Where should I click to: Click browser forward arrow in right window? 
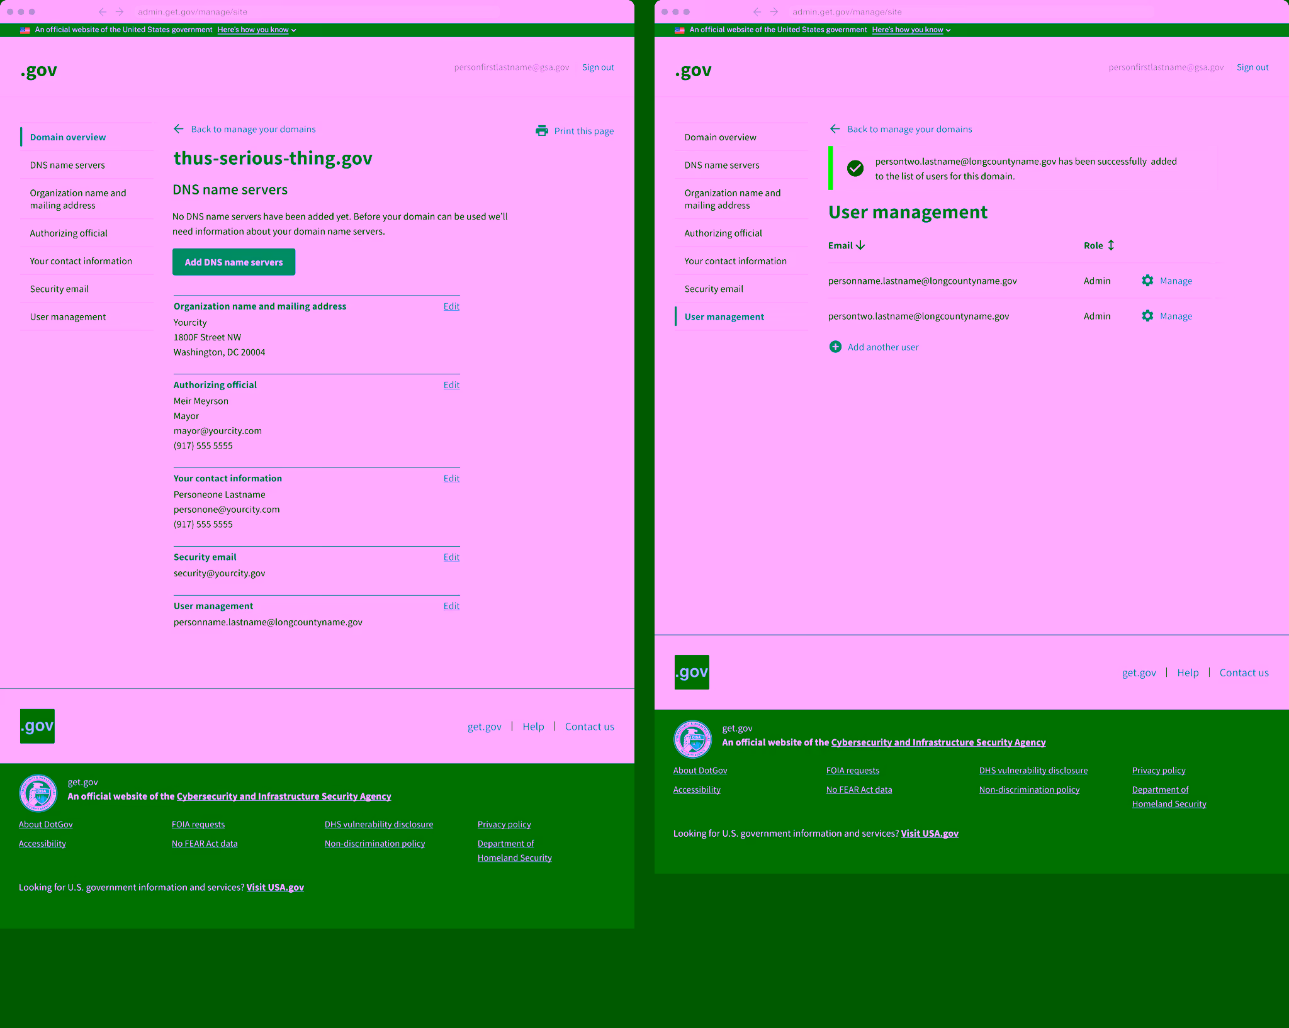774,12
